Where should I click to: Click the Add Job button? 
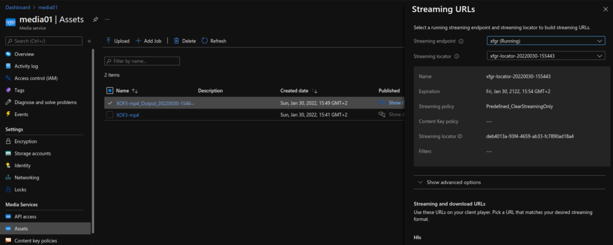[148, 41]
